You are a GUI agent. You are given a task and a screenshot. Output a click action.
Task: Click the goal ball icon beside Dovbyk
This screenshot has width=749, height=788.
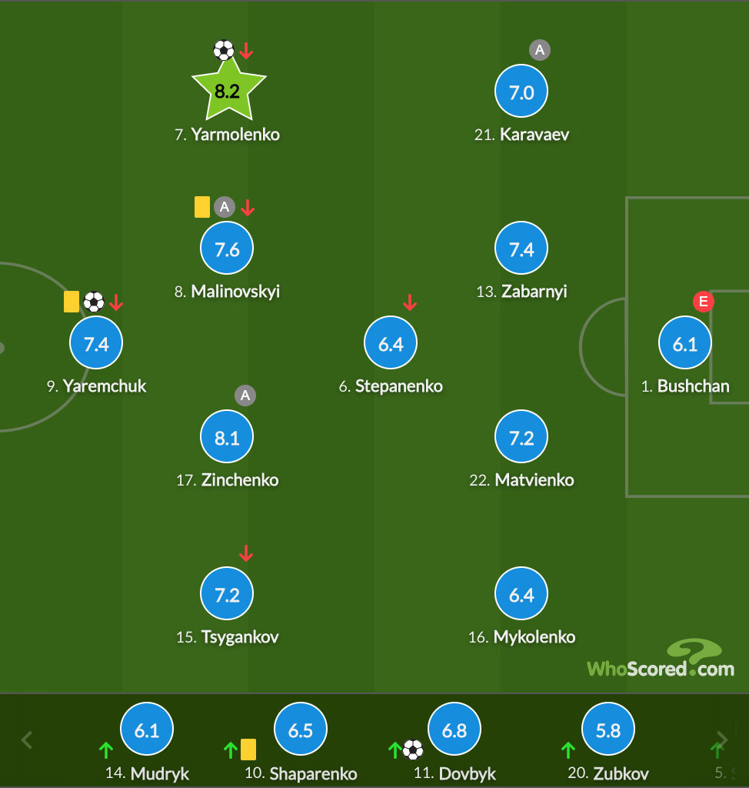coord(413,750)
